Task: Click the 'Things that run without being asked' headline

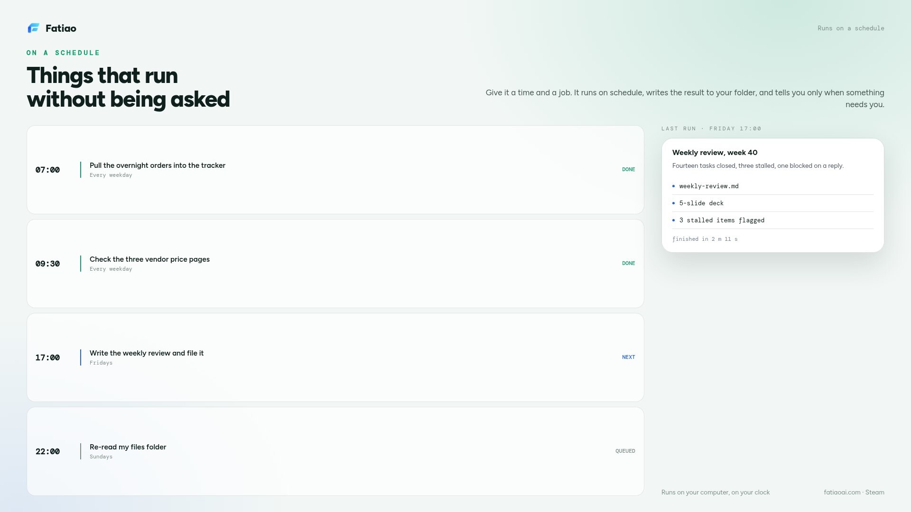Action: (x=128, y=88)
